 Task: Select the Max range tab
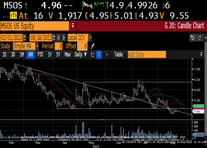click(67, 54)
